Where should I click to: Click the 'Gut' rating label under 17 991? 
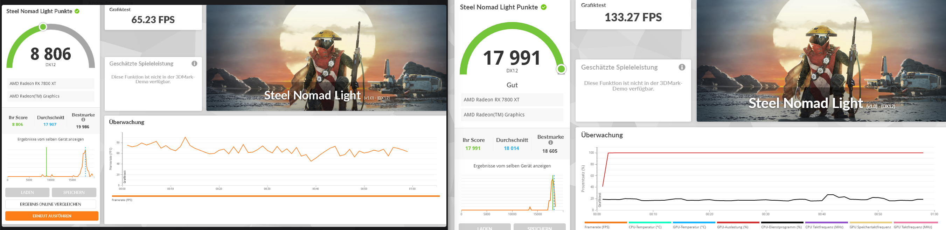click(x=512, y=85)
